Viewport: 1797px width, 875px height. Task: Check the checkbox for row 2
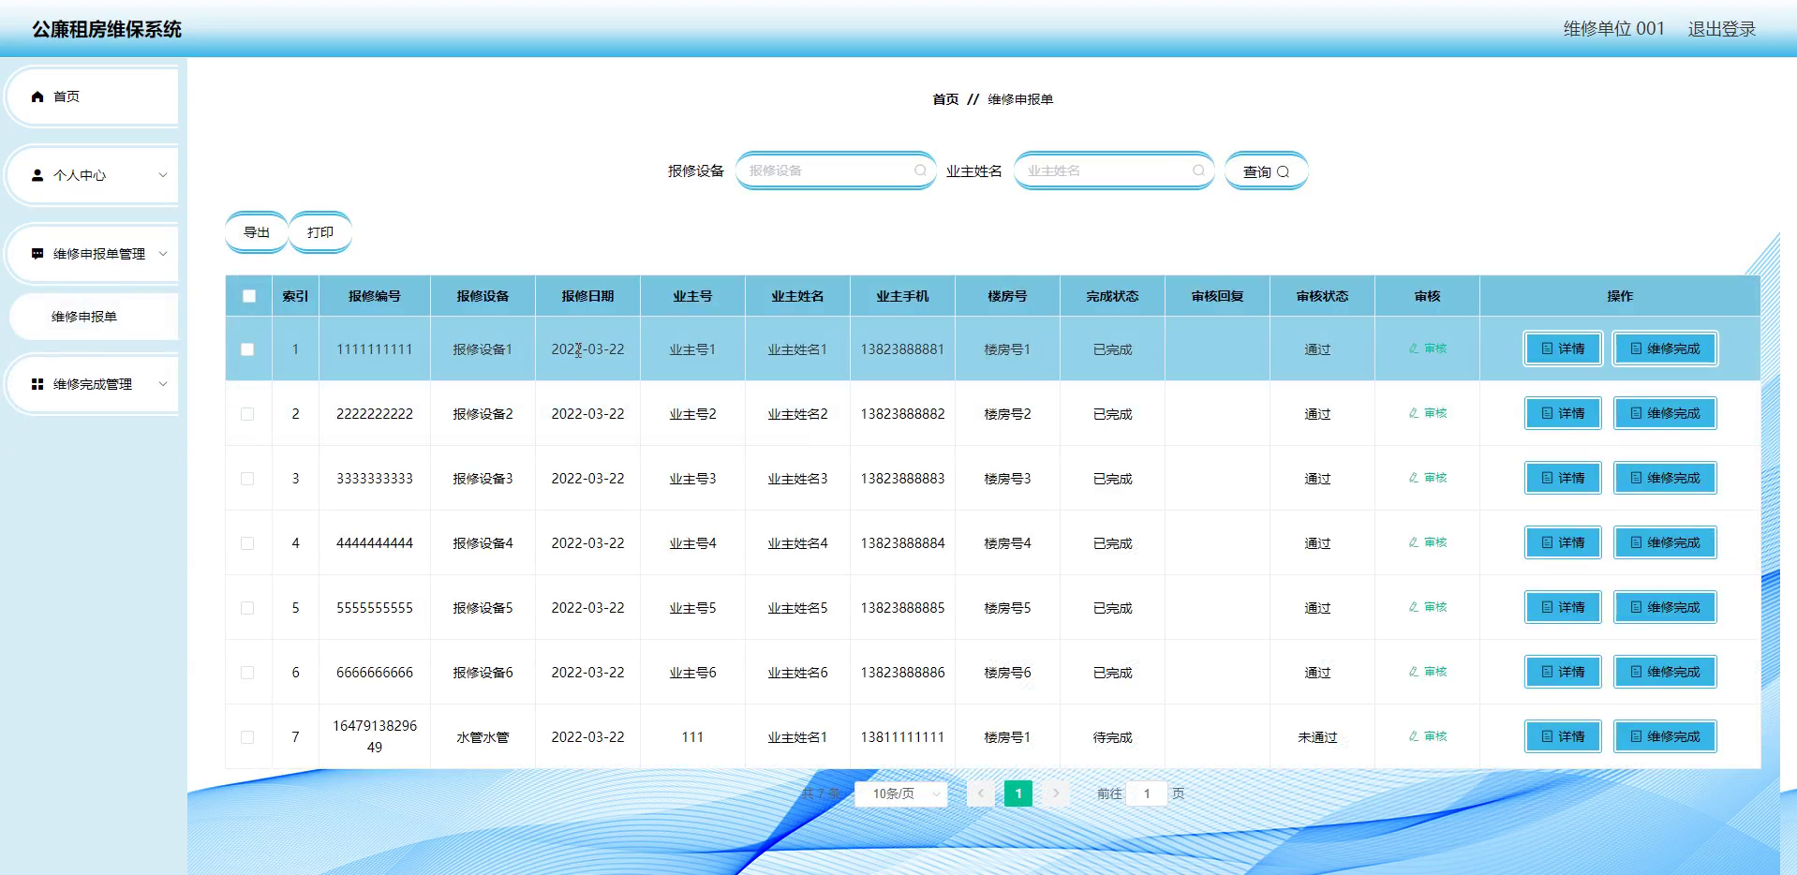tap(247, 414)
